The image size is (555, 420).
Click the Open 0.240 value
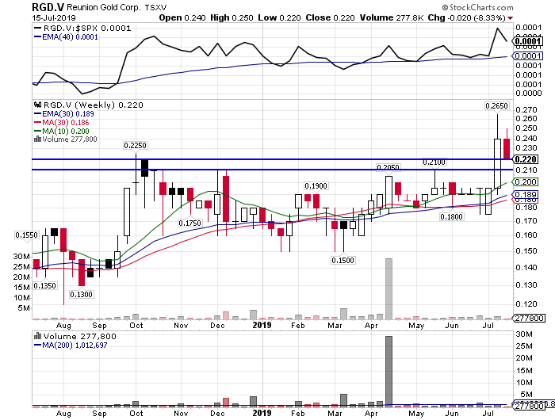tap(182, 17)
